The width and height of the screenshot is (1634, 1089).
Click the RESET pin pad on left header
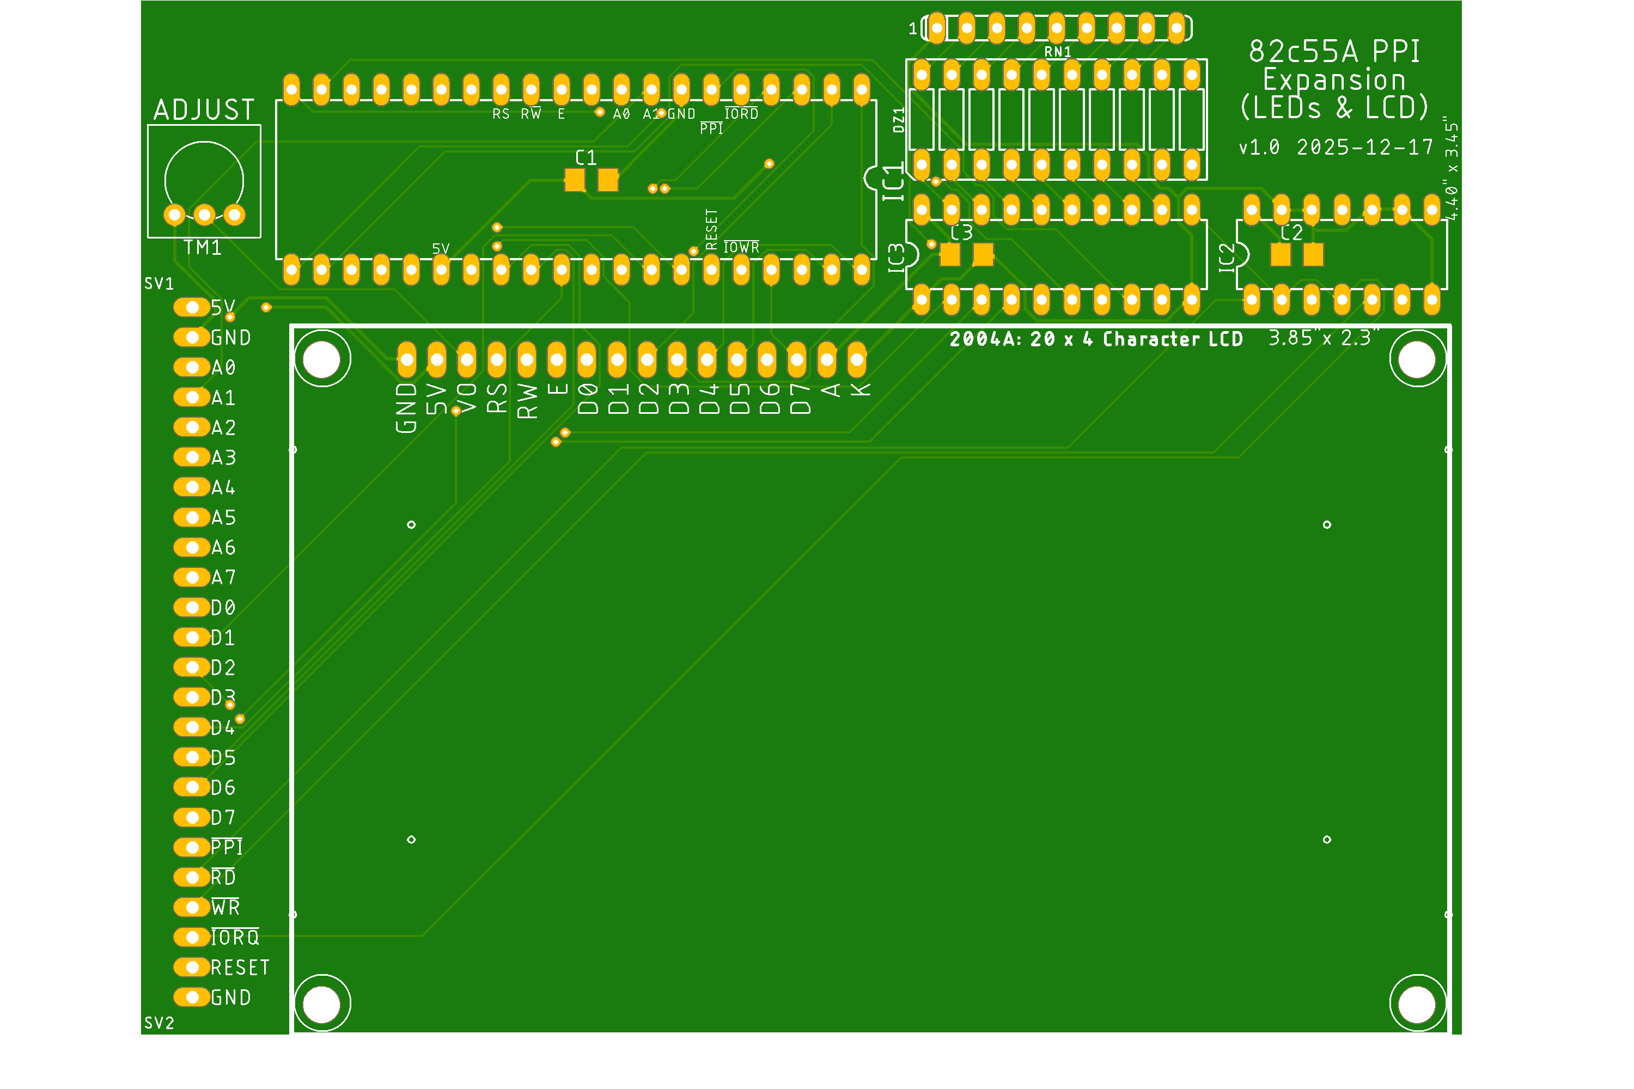192,967
